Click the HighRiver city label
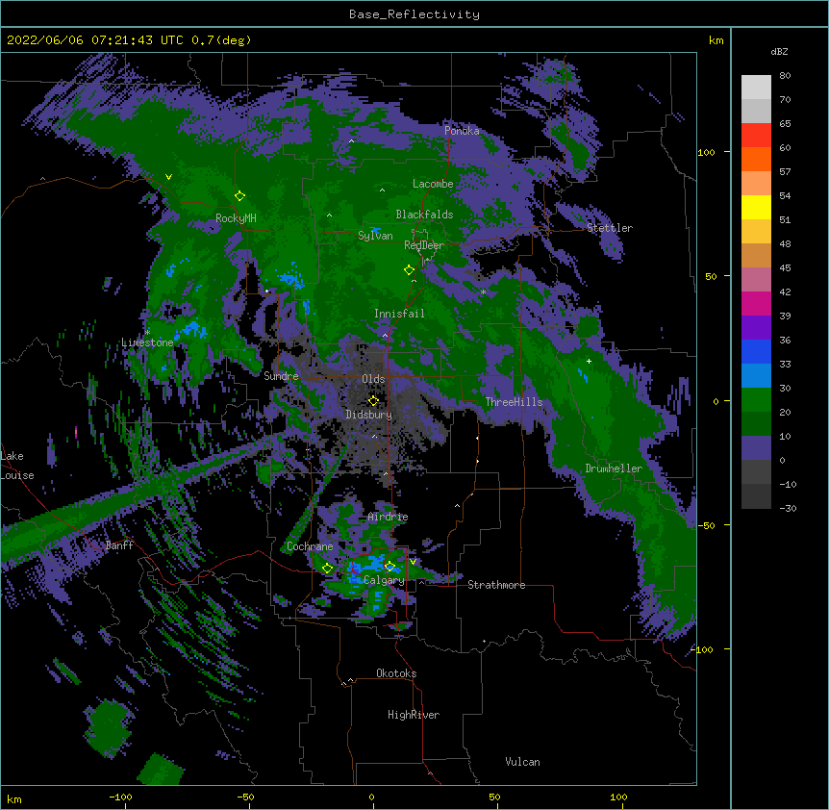The width and height of the screenshot is (829, 810). point(414,715)
